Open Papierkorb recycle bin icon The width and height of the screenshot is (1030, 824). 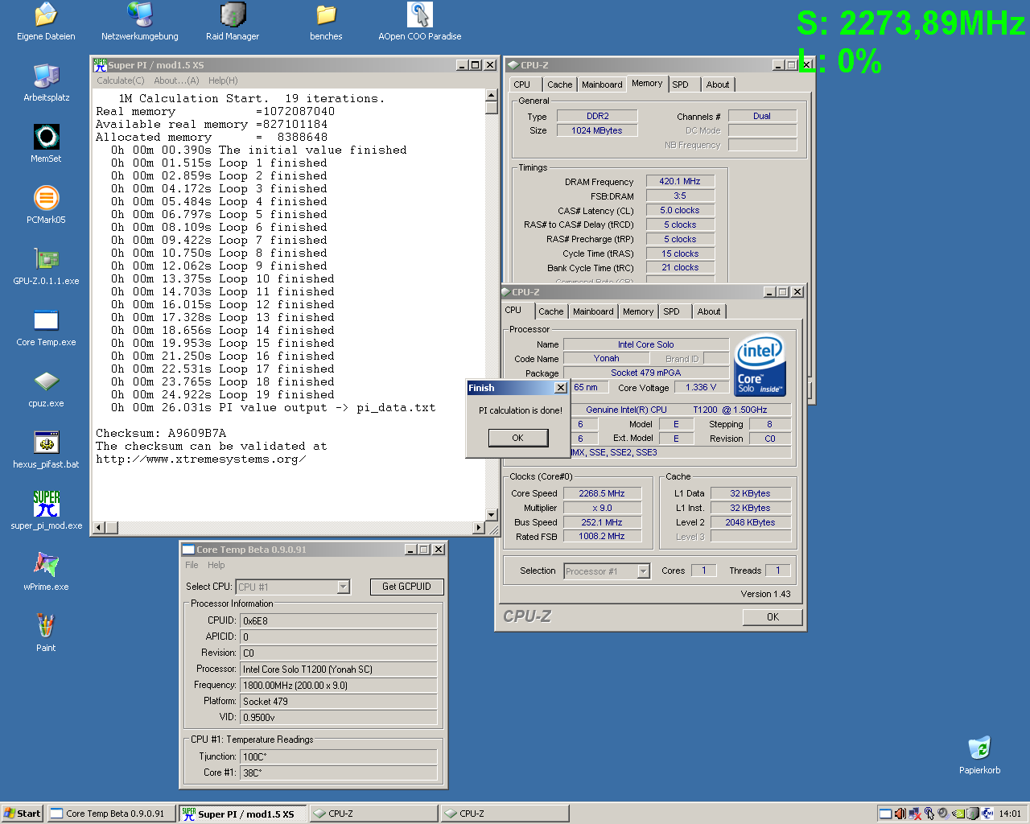(979, 756)
